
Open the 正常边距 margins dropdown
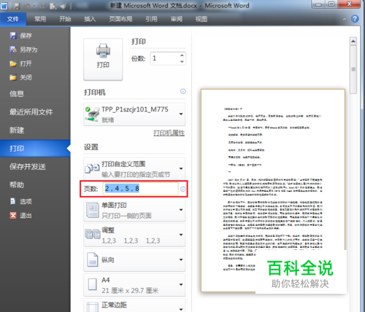coord(134,305)
